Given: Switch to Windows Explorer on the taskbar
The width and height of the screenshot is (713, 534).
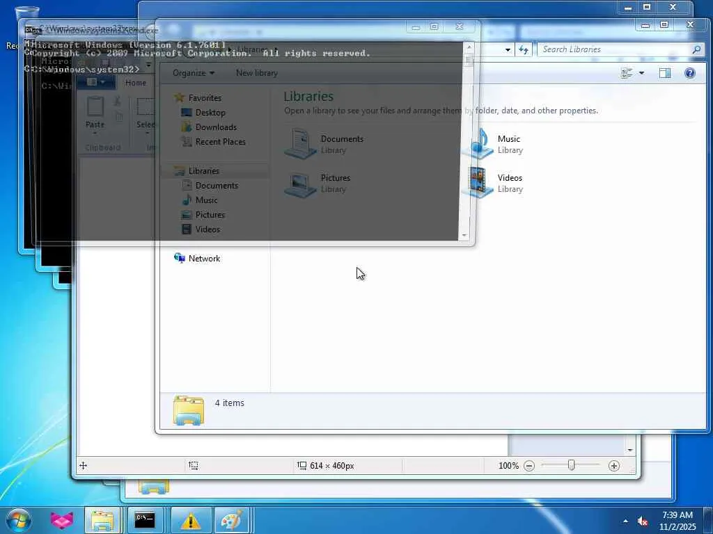Looking at the screenshot, I should point(102,521).
